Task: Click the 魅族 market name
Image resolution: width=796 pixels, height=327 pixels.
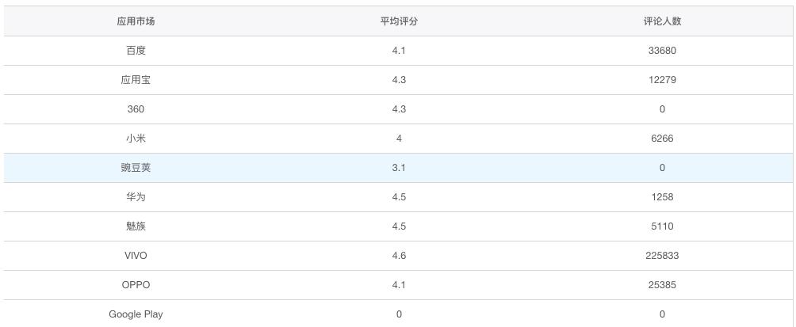Action: [x=136, y=226]
